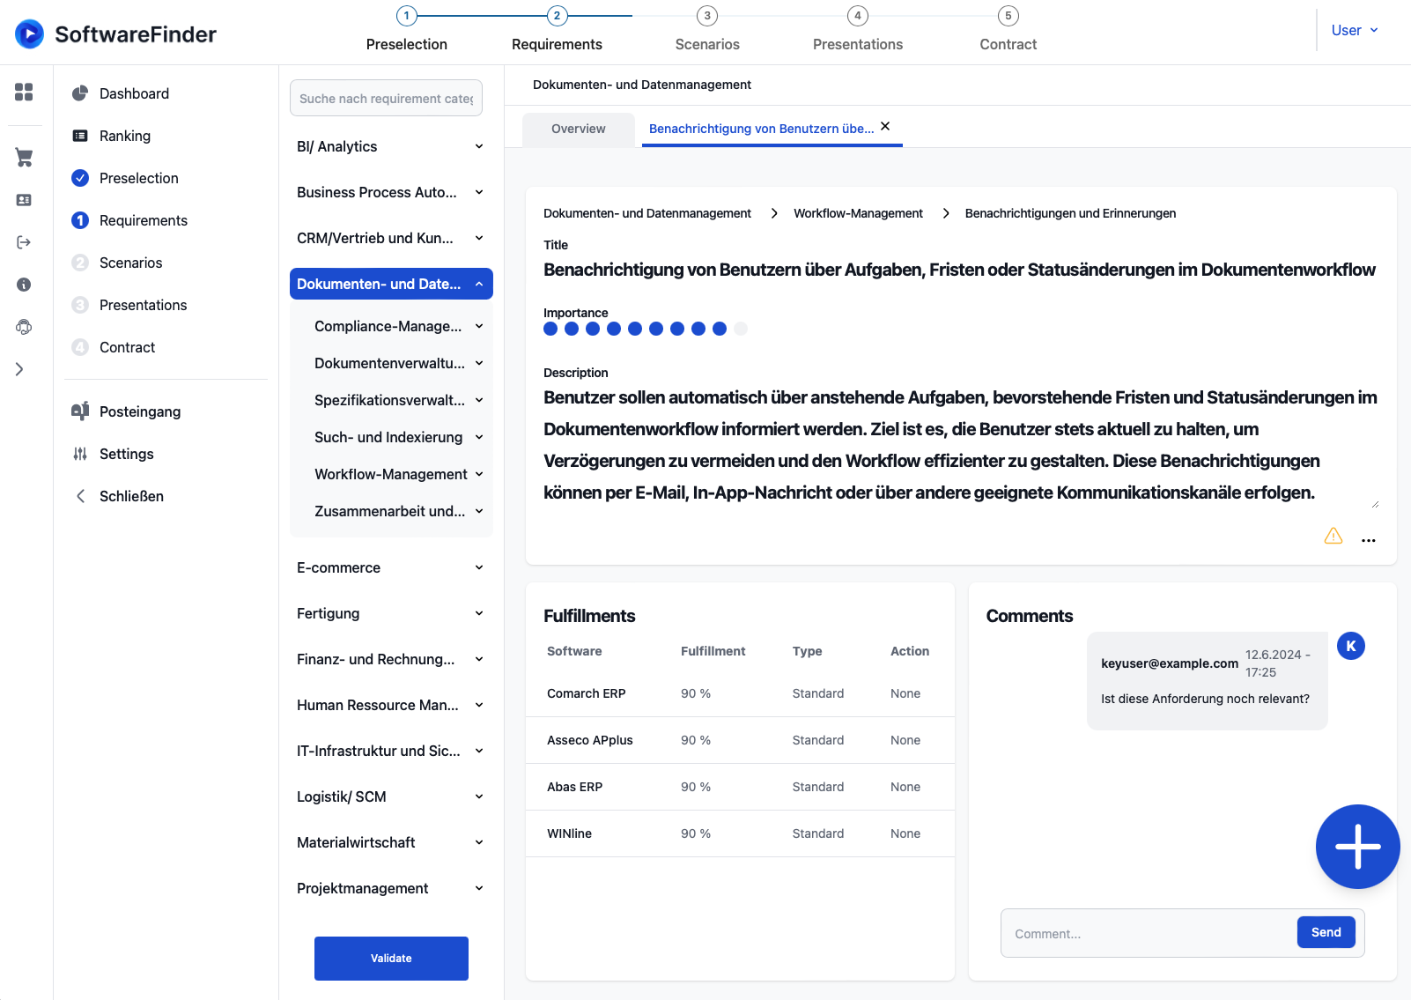1411x1000 pixels.
Task: Collapse the Dokumenten- und Date... category
Action: [390, 284]
